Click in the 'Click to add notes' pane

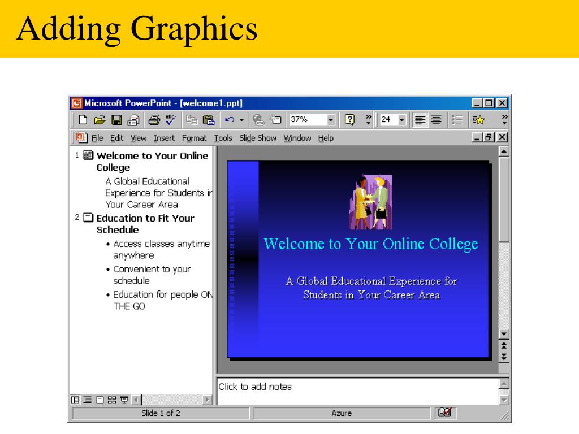[x=357, y=391]
